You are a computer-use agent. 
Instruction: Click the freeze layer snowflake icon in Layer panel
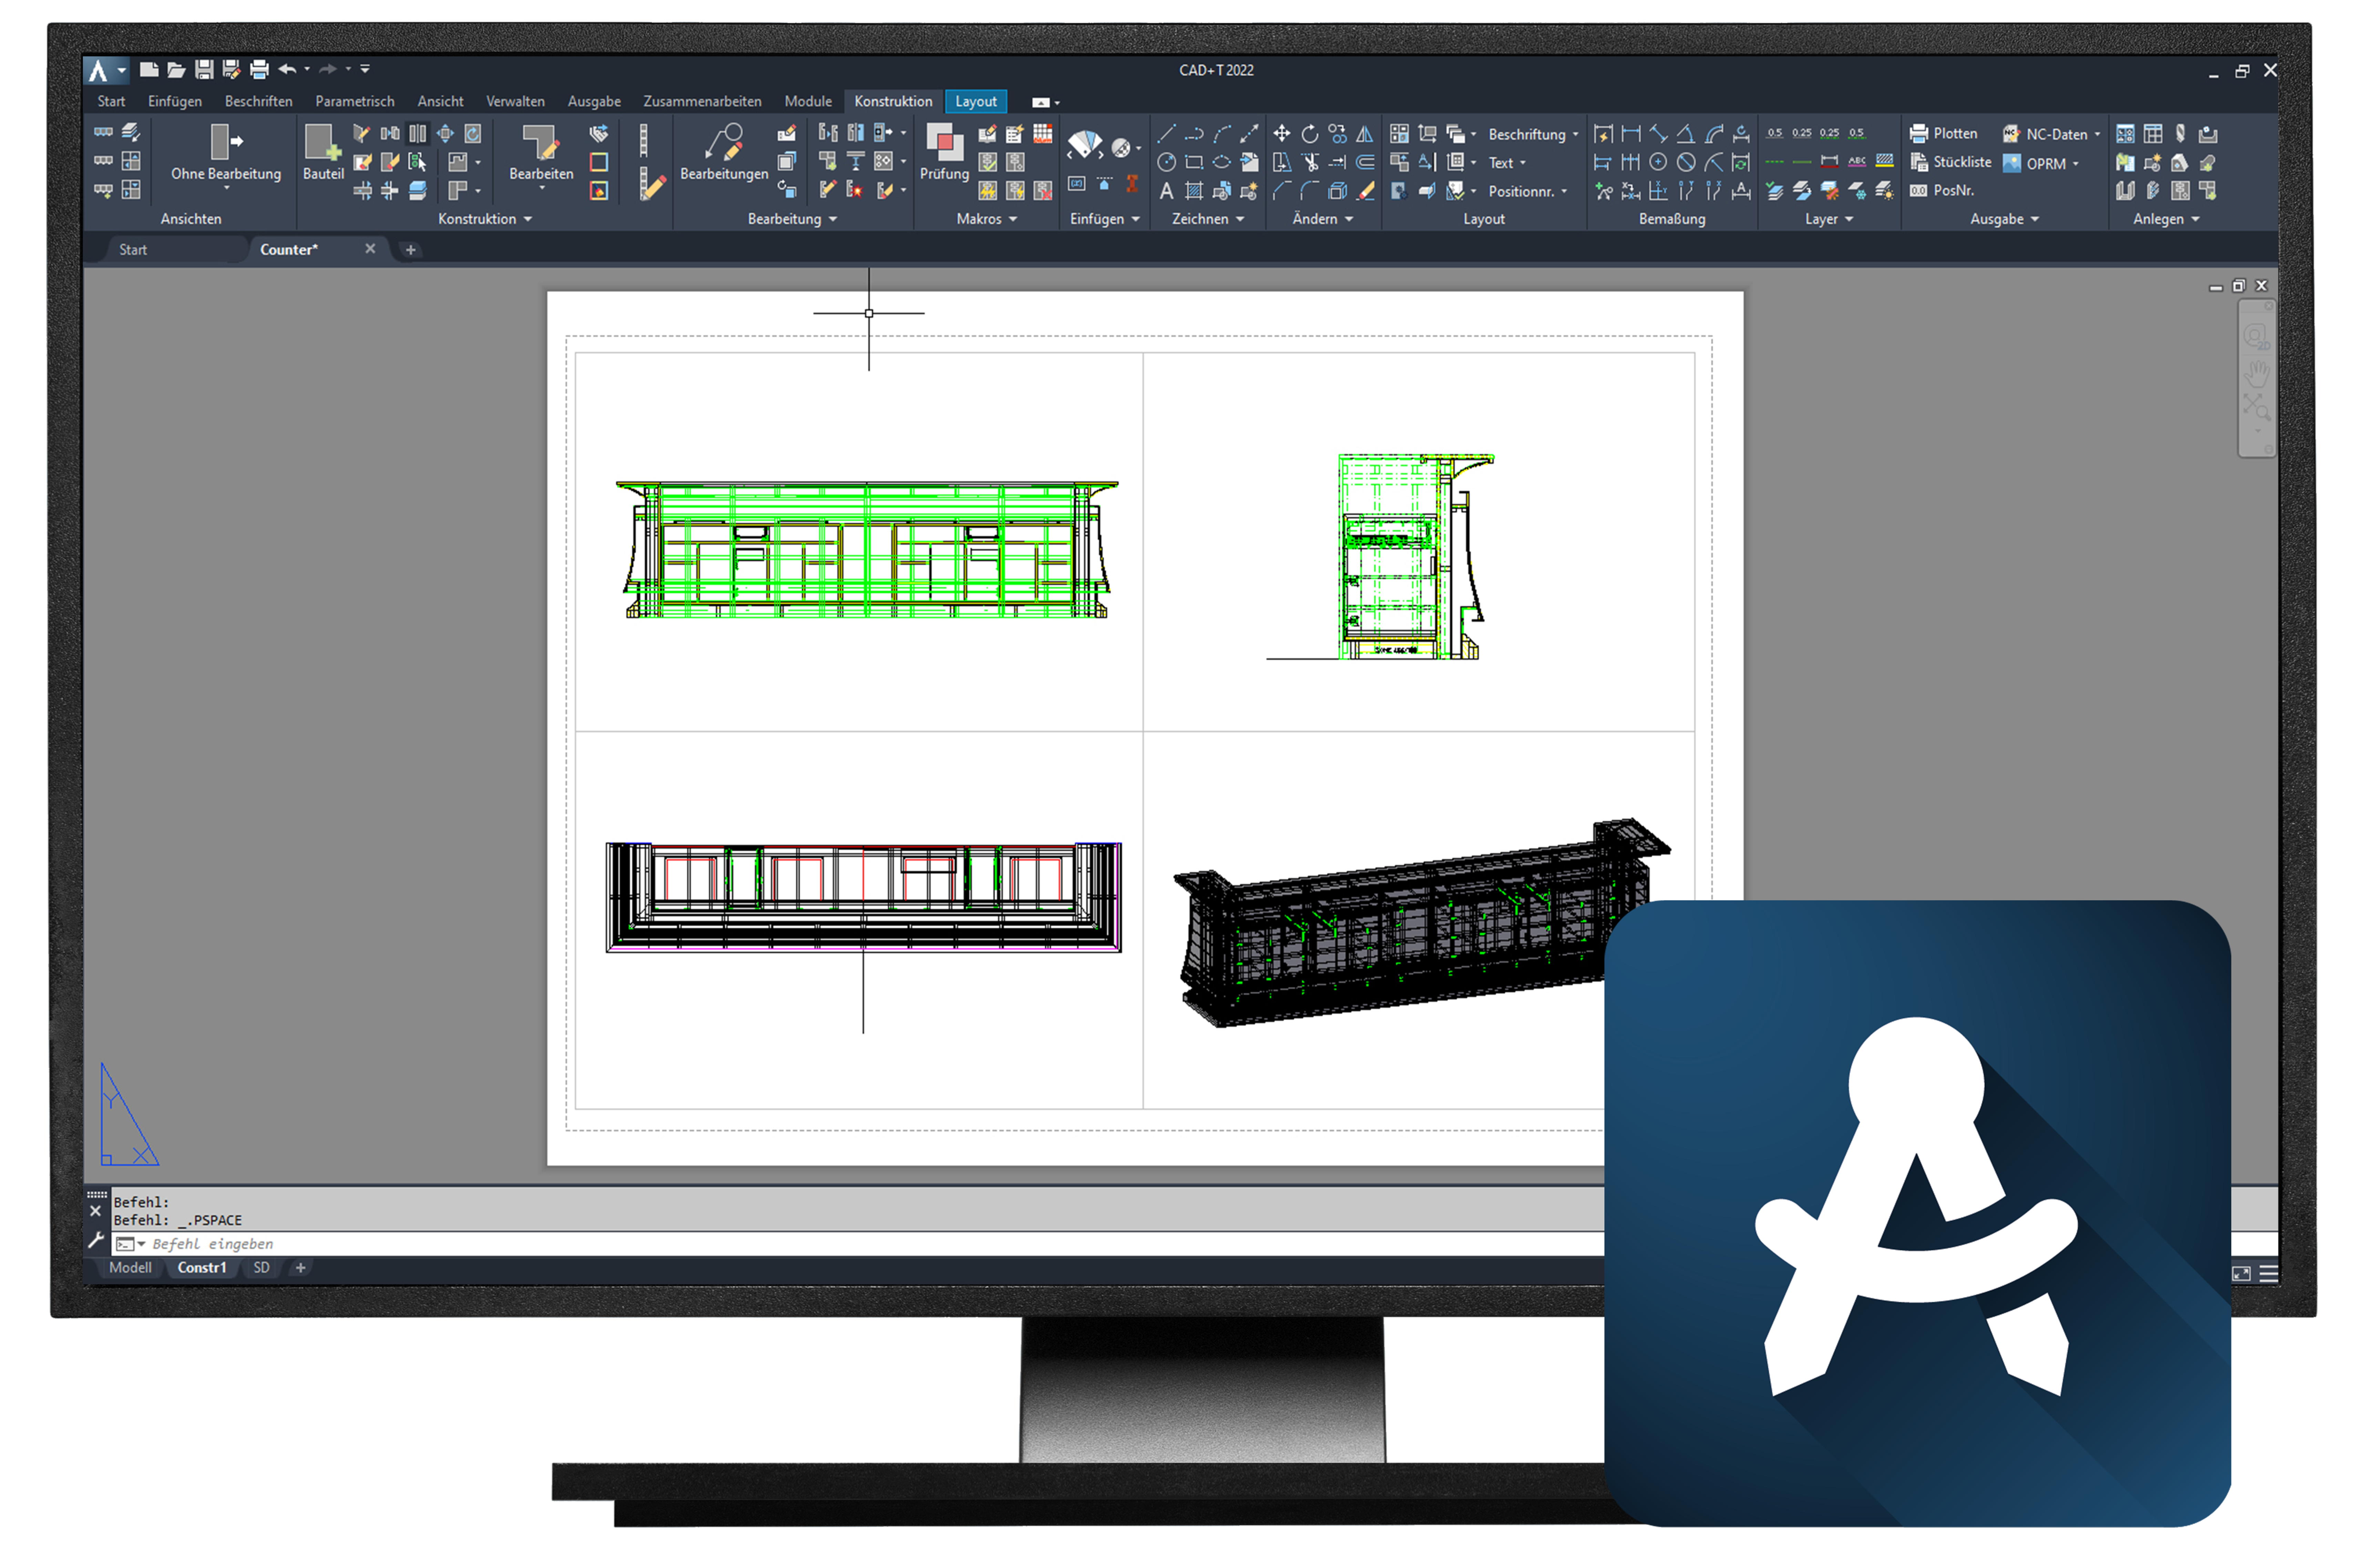(x=1857, y=191)
